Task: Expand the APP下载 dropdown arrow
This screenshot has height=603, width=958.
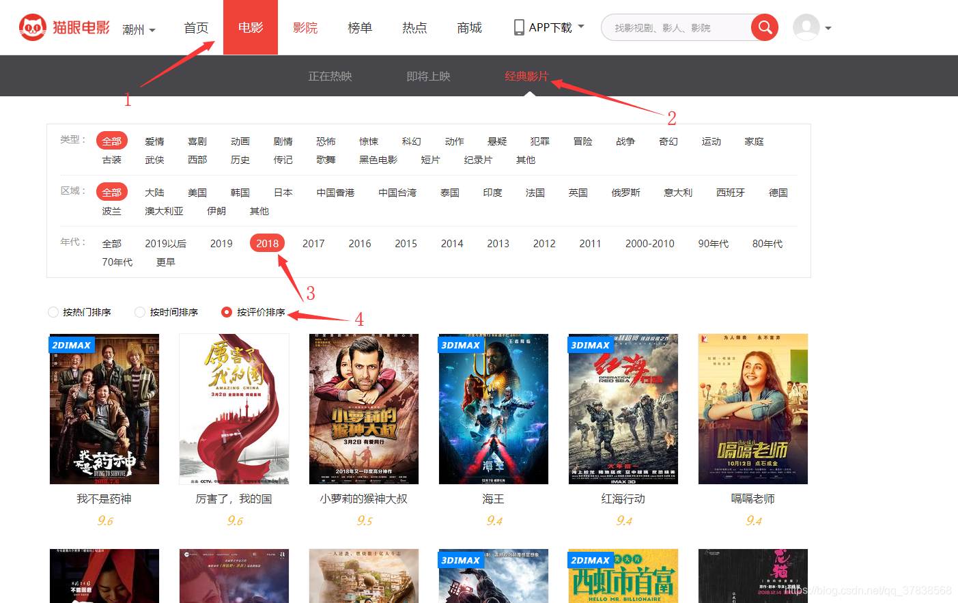Action: click(581, 27)
